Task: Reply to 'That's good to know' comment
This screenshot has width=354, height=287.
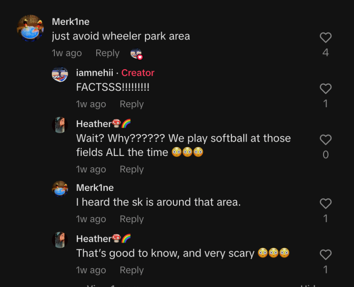Action: coord(132,270)
